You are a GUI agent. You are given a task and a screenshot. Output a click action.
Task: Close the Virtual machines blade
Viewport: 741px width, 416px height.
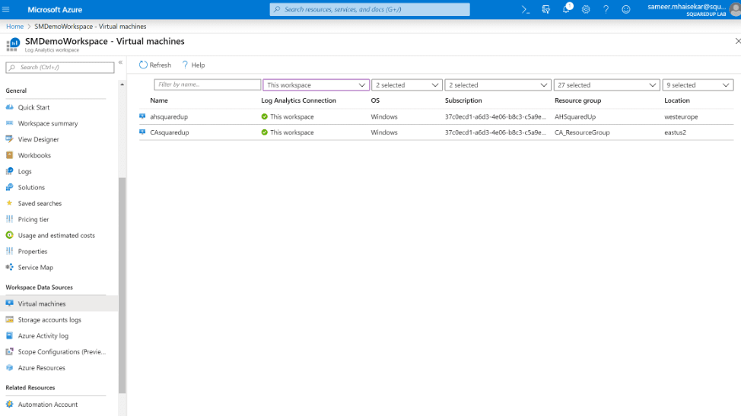click(737, 42)
